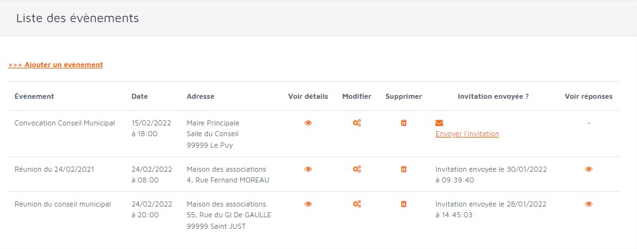Click the Voir réponses column header
Viewport: 637px width, 249px height.
589,96
